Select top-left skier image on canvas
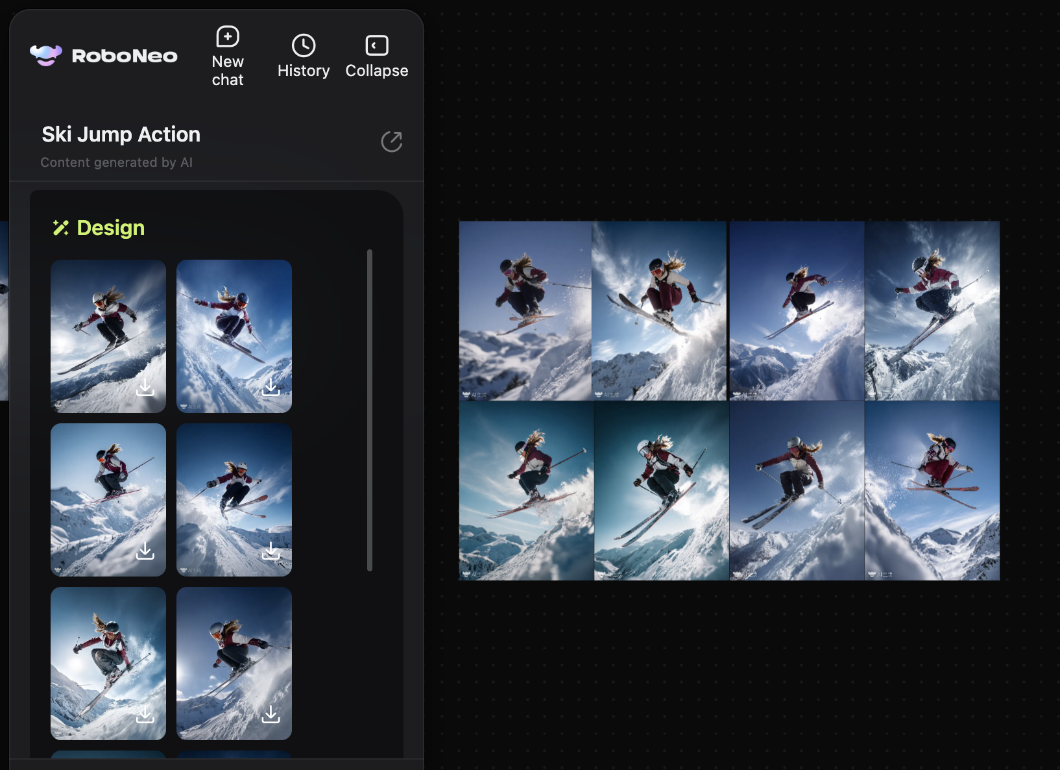 (x=525, y=310)
